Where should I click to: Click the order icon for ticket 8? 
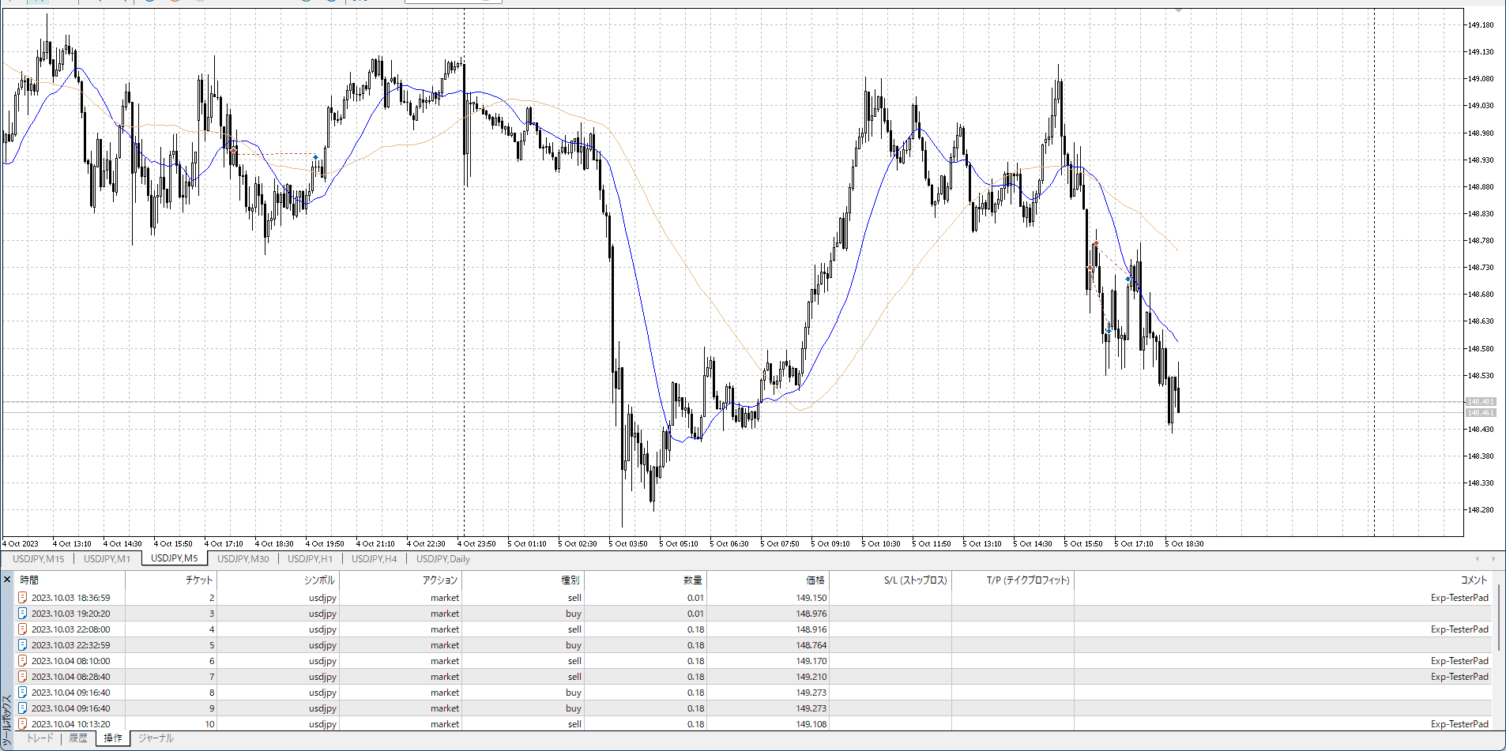coord(23,693)
